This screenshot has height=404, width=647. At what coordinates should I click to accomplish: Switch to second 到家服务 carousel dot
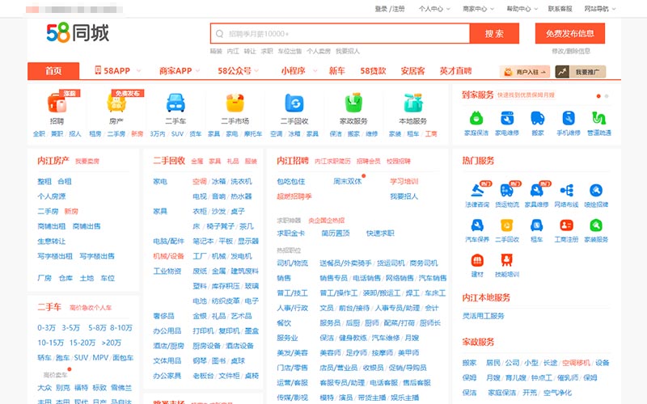click(607, 96)
